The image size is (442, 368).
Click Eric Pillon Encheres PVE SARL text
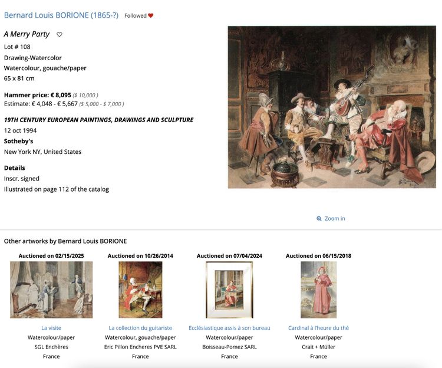click(140, 347)
